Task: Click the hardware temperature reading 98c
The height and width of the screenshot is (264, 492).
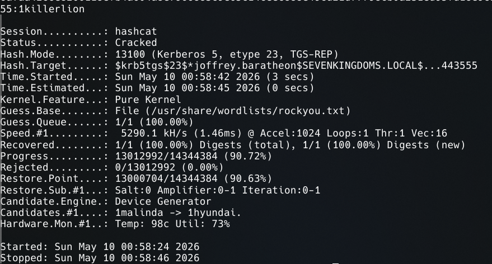Action: (x=160, y=224)
